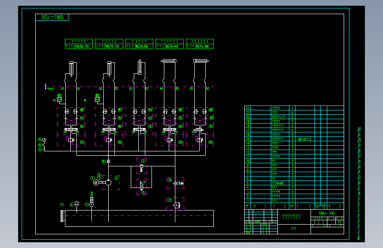Pick the pressure-reducing valve below the A4 B4 valve
The width and height of the screenshot is (383, 248).
(x=169, y=139)
